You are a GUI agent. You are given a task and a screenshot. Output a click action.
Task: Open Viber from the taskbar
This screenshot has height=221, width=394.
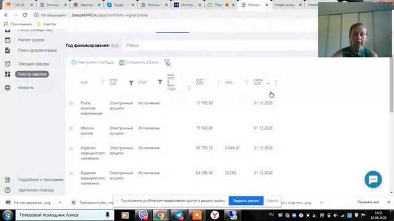(143, 215)
